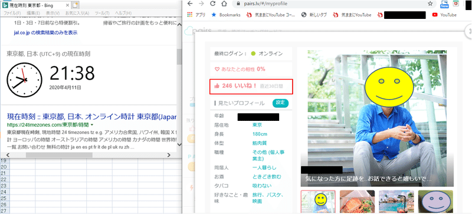Click the IE vertical scrollbar thumb

coord(179,56)
